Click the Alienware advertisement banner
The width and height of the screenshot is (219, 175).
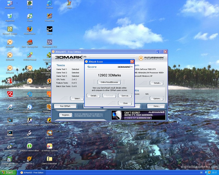point(139,115)
